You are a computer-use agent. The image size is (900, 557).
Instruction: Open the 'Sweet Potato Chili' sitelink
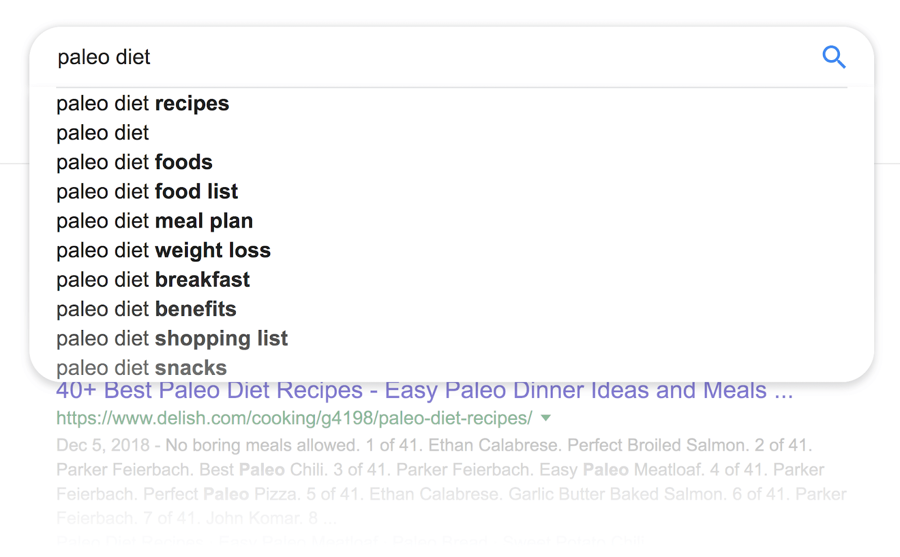(573, 542)
